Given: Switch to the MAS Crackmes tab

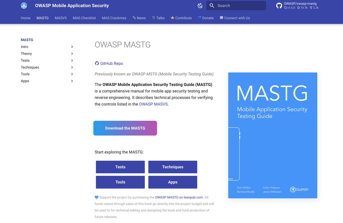Looking at the screenshot, I should point(114,18).
